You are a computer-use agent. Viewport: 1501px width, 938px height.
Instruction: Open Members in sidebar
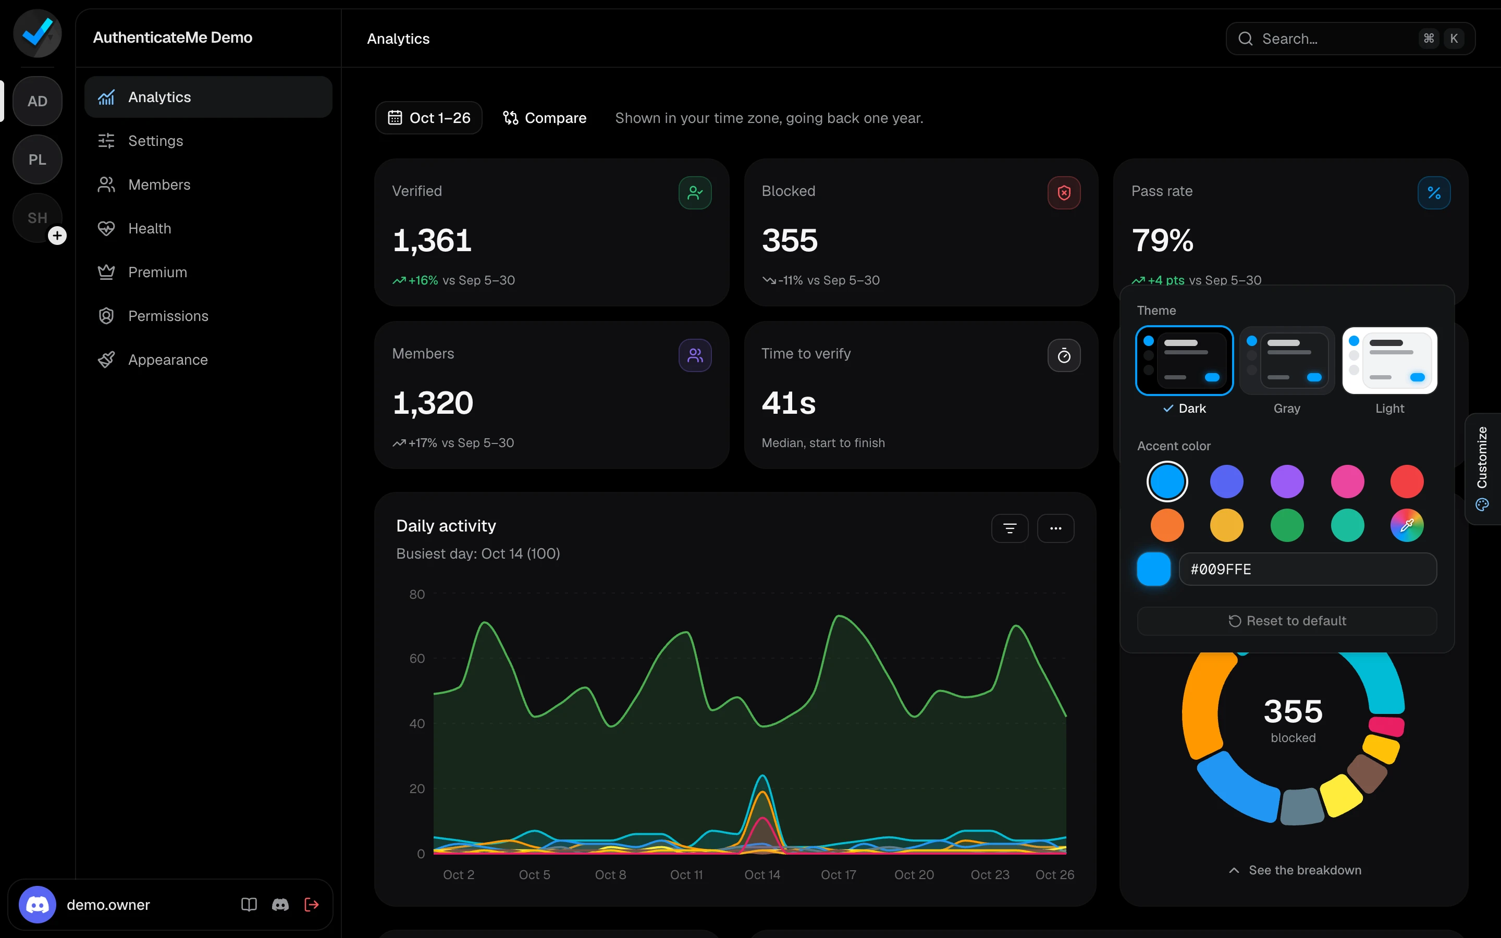coord(208,185)
